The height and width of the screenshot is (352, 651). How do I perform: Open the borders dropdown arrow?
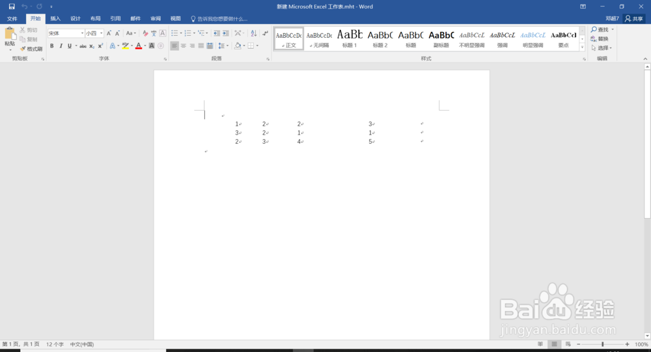(x=257, y=46)
